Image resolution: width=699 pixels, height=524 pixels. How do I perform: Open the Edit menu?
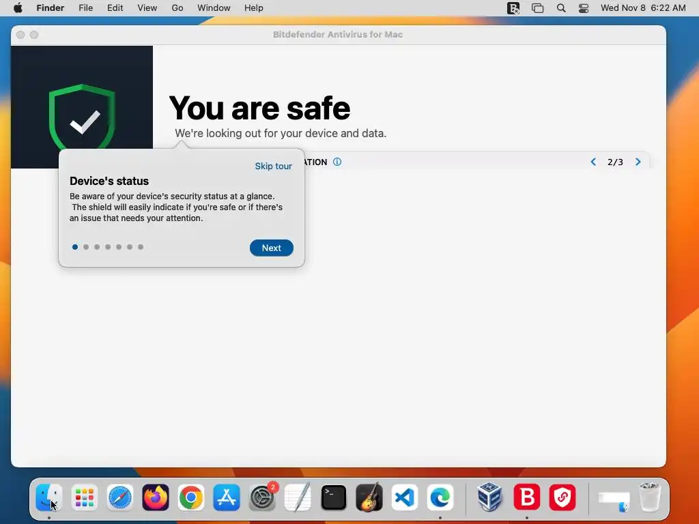point(115,8)
